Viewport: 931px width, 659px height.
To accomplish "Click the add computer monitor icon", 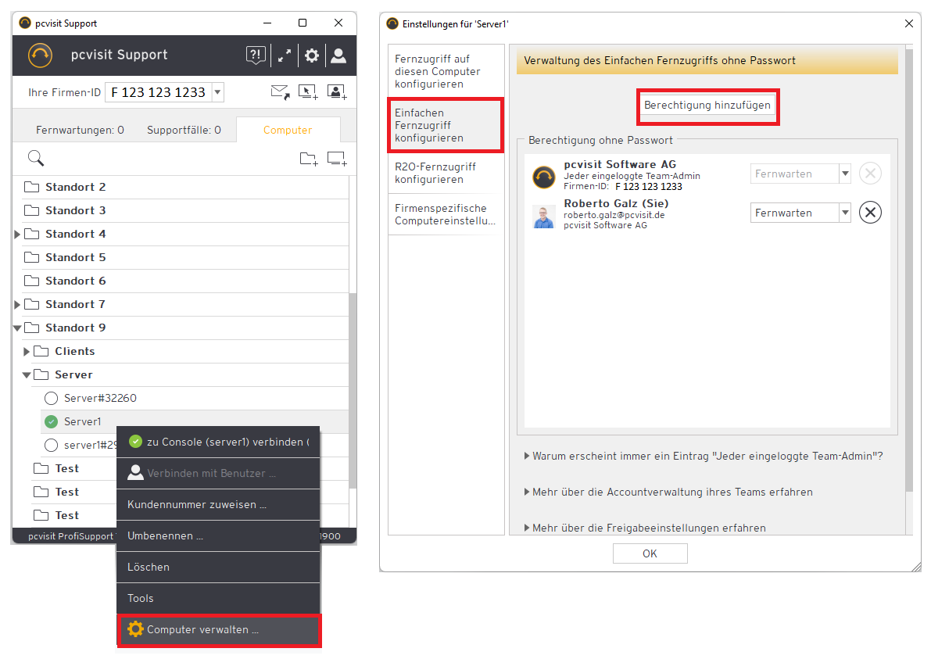I will coord(337,159).
